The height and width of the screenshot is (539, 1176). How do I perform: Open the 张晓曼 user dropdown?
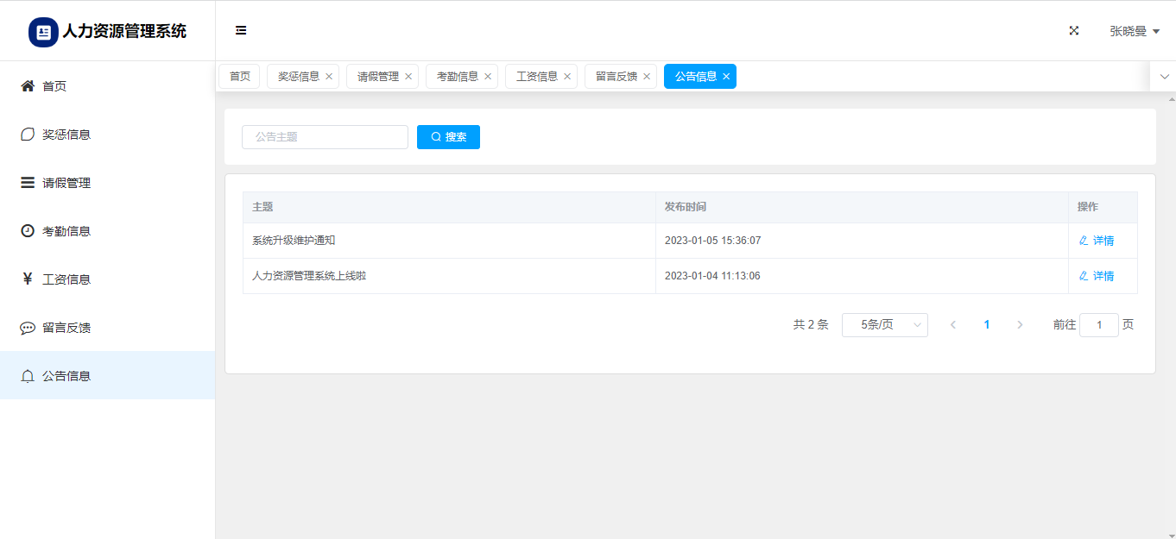pos(1134,31)
